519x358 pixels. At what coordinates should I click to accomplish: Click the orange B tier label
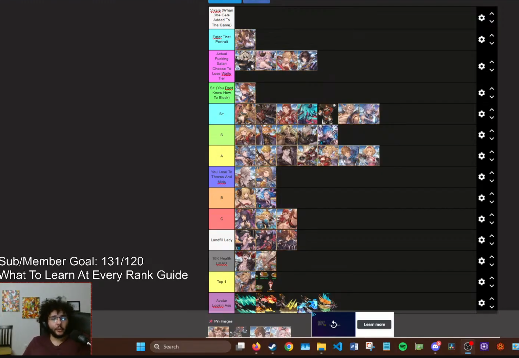coord(221,198)
